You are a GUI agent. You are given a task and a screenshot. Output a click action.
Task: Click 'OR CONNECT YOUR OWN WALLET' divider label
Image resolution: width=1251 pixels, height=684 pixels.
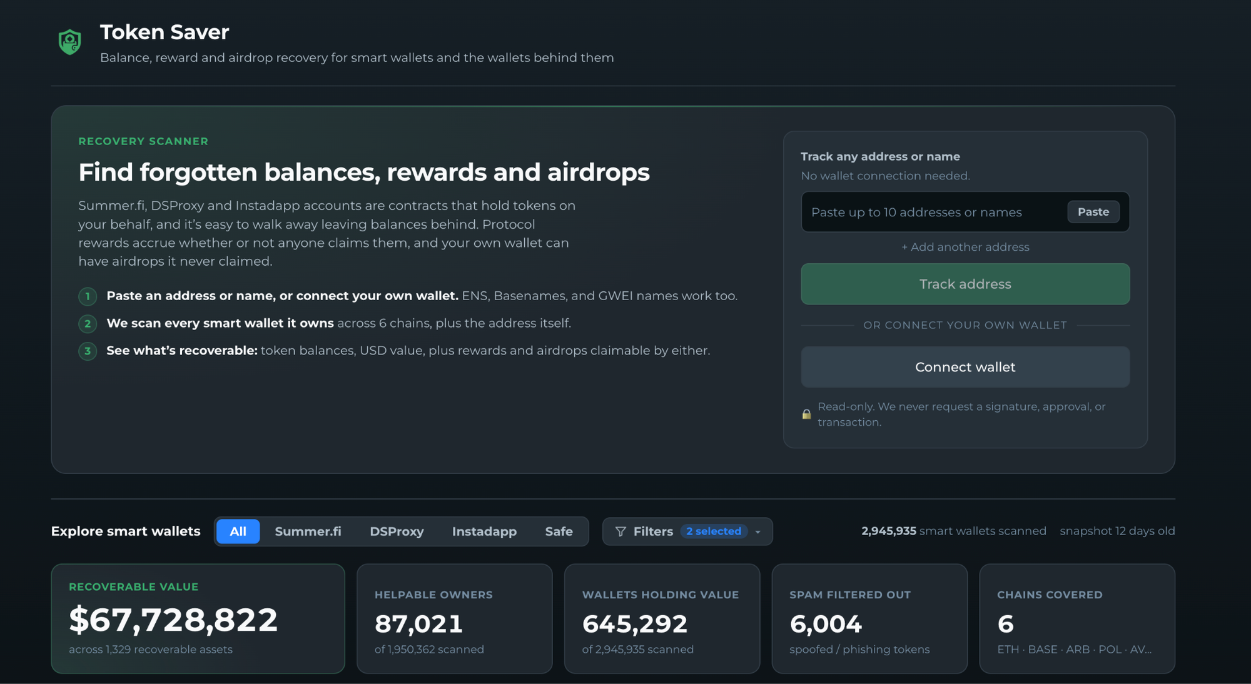click(x=965, y=325)
